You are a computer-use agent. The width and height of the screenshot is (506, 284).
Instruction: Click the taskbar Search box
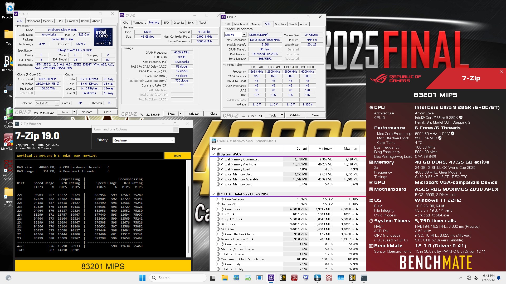[178, 278]
